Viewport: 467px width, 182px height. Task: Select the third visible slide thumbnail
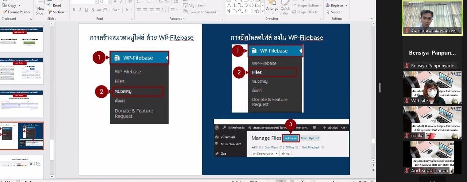click(x=22, y=103)
